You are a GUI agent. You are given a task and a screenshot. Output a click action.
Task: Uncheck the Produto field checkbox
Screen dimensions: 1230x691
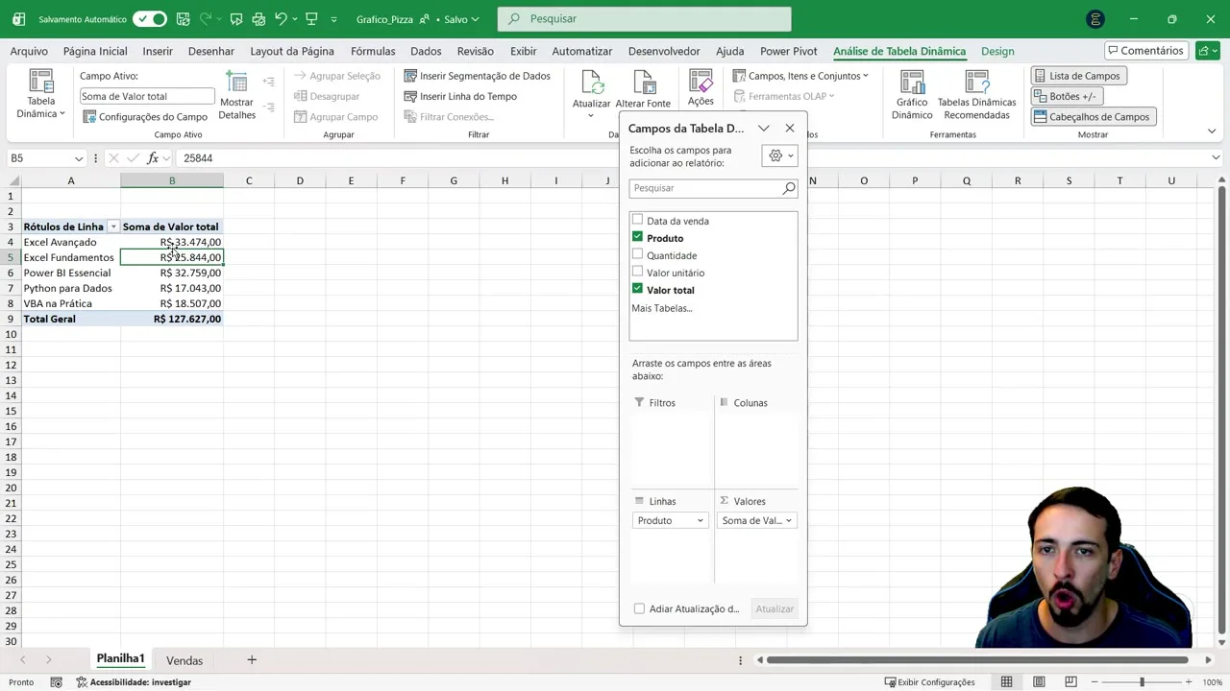(x=637, y=238)
